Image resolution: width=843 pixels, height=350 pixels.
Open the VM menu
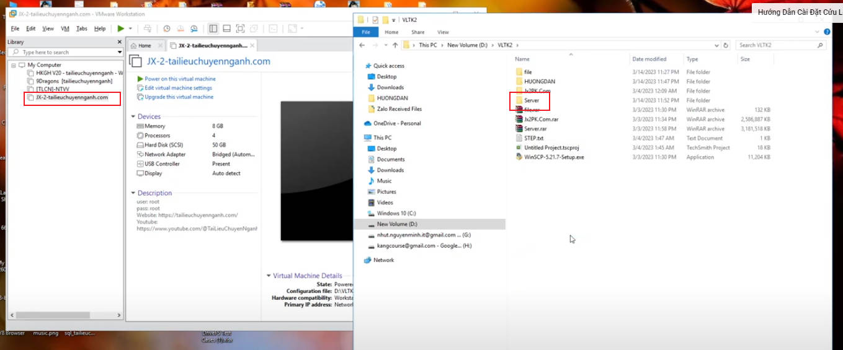(x=65, y=28)
